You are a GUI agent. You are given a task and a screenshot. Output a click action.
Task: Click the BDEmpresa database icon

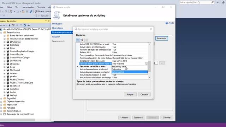[x=8, y=42]
